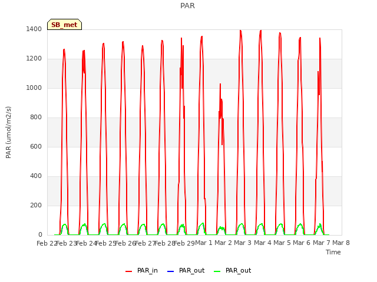Click the Feb 22 x-axis date label
This screenshot has height=282, width=377.
(47, 243)
